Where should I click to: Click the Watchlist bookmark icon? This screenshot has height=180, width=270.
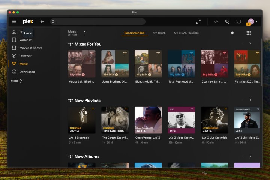(x=14, y=40)
